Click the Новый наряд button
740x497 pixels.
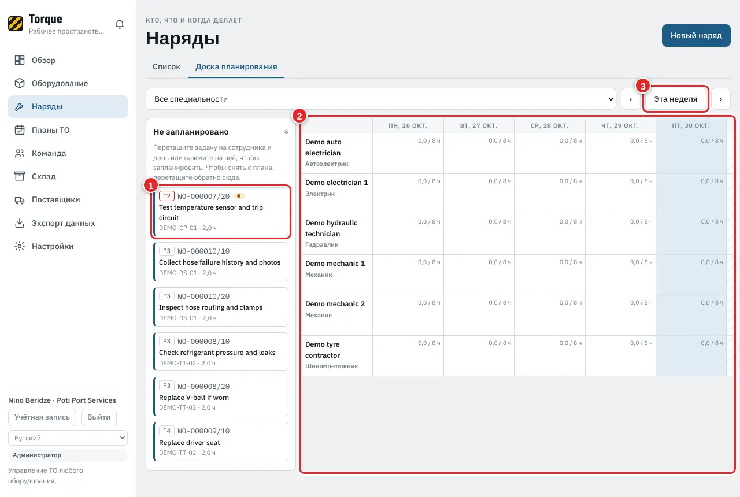[x=696, y=35]
